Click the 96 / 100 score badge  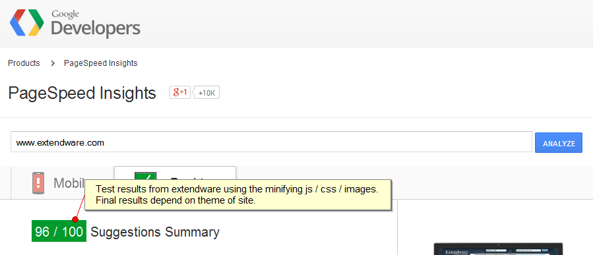(59, 231)
